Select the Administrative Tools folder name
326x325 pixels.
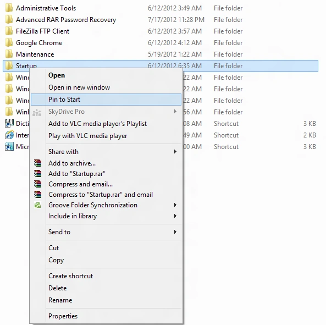tap(46, 8)
